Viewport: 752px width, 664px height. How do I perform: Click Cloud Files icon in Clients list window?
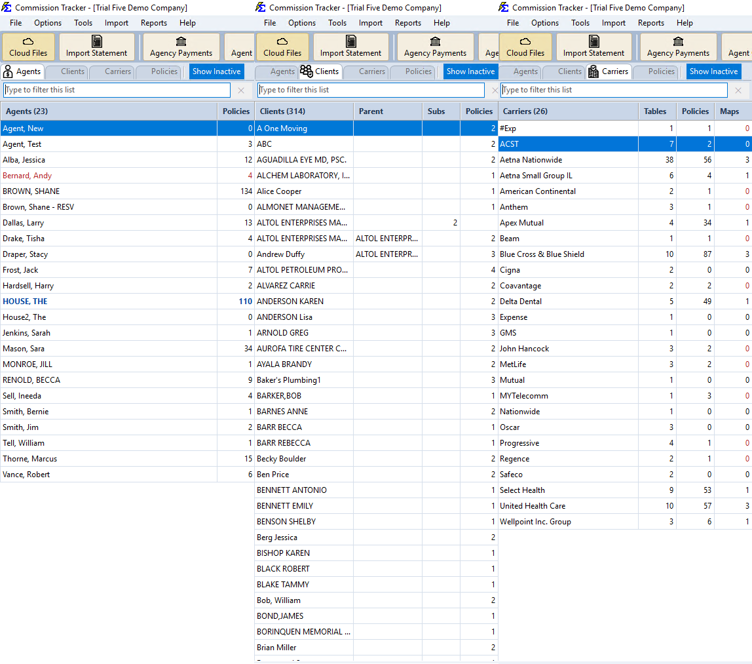click(282, 47)
